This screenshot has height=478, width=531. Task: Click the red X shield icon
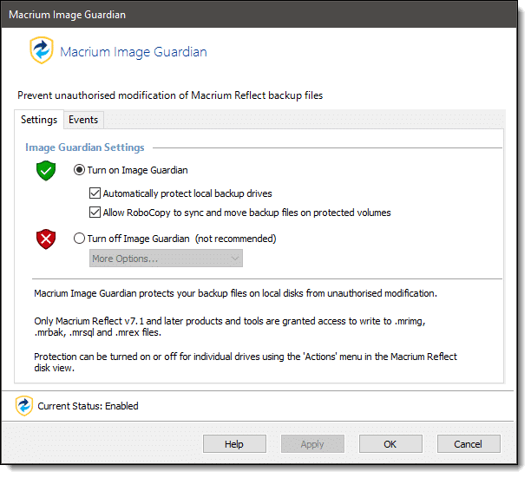tap(46, 239)
